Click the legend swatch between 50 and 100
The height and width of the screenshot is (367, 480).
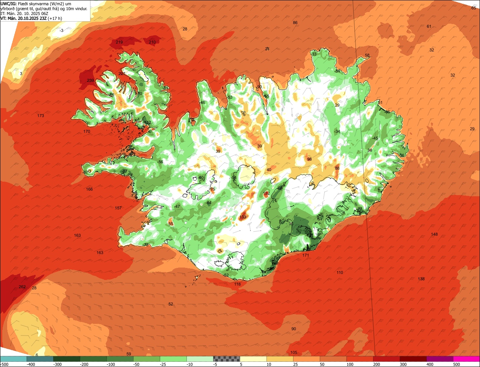click(x=333, y=359)
